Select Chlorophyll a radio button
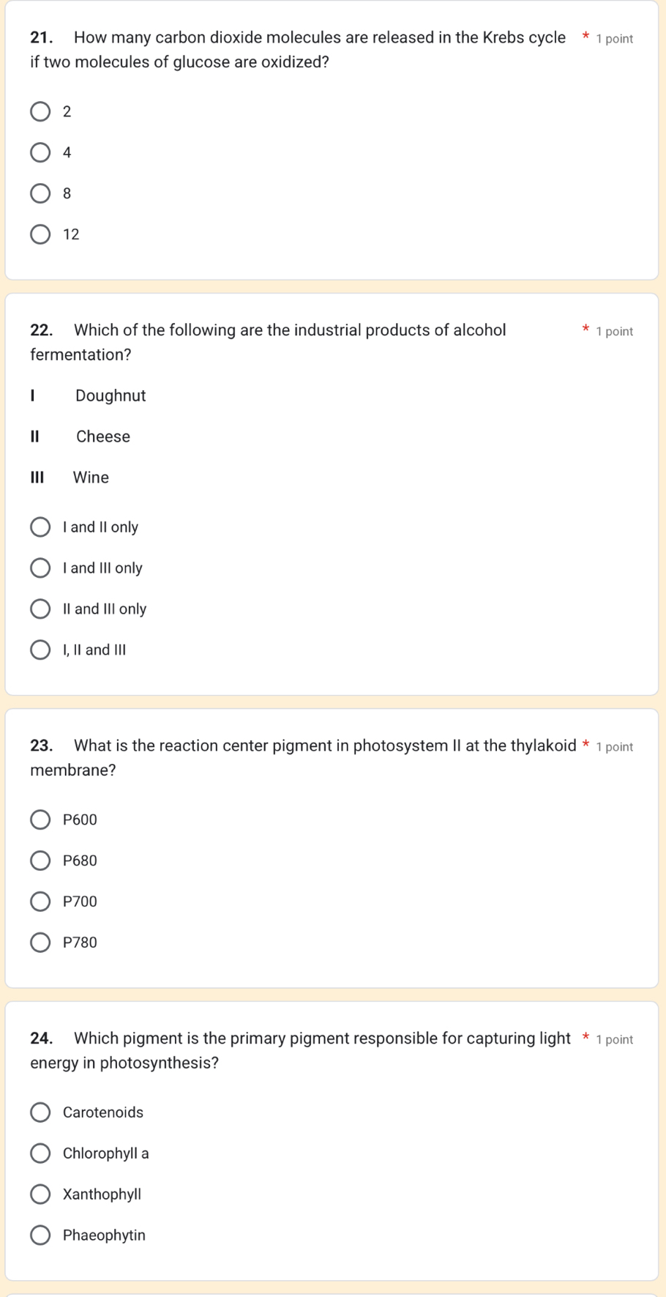Viewport: 666px width, 1297px height. (40, 1154)
